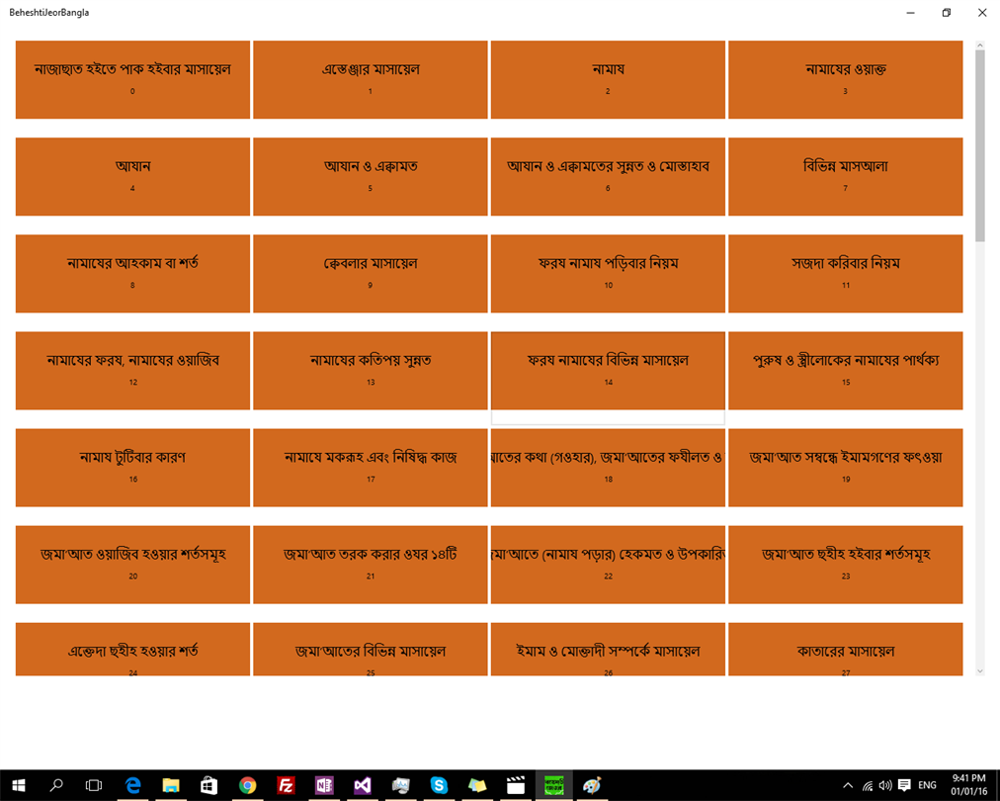Screen dimensions: 1000x801
Task: Switch to Visual Studio in the taskbar
Action: pos(363,785)
